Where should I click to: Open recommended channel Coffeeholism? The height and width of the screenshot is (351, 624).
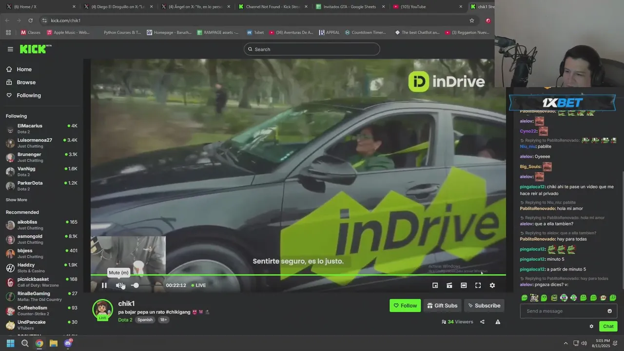(41, 311)
